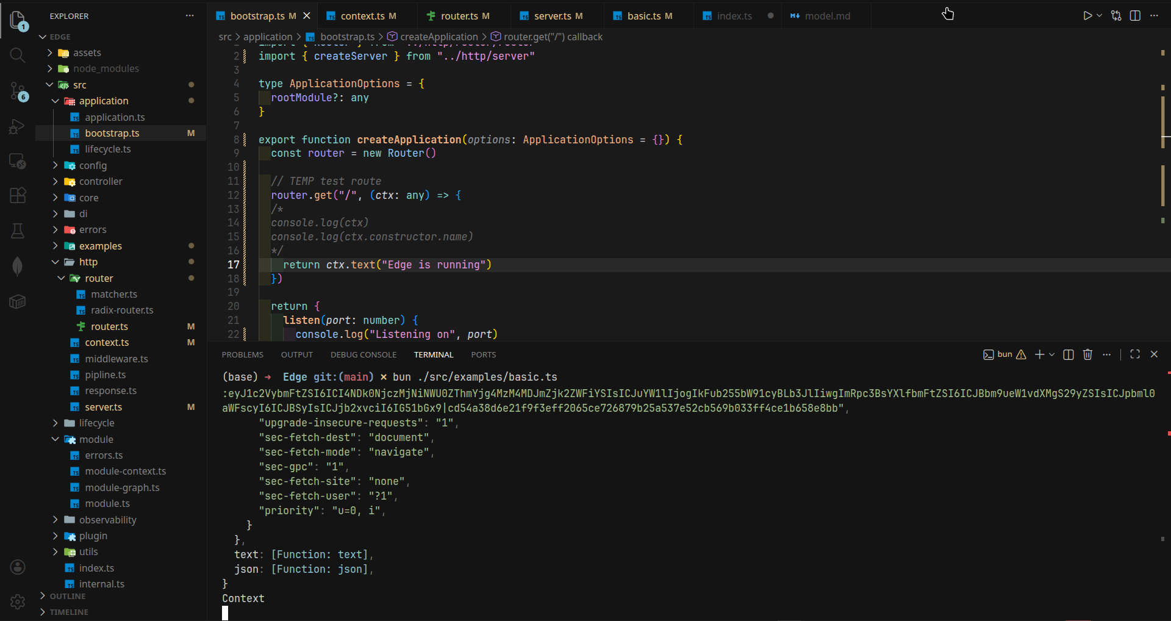Open the Extensions view

click(x=18, y=195)
